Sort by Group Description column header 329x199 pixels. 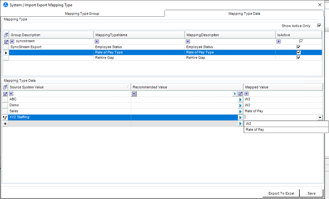tap(51, 35)
